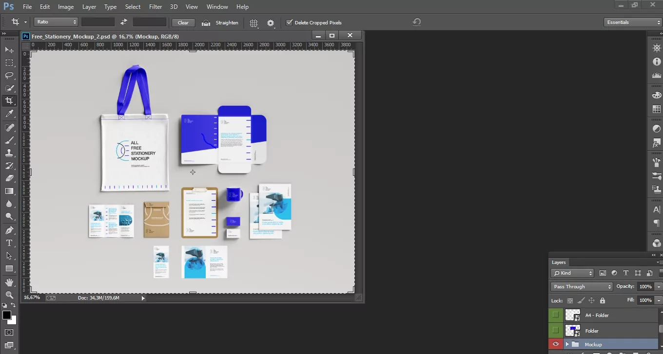Click the Straighten button
Screen dimensions: 663x354
[x=220, y=23]
